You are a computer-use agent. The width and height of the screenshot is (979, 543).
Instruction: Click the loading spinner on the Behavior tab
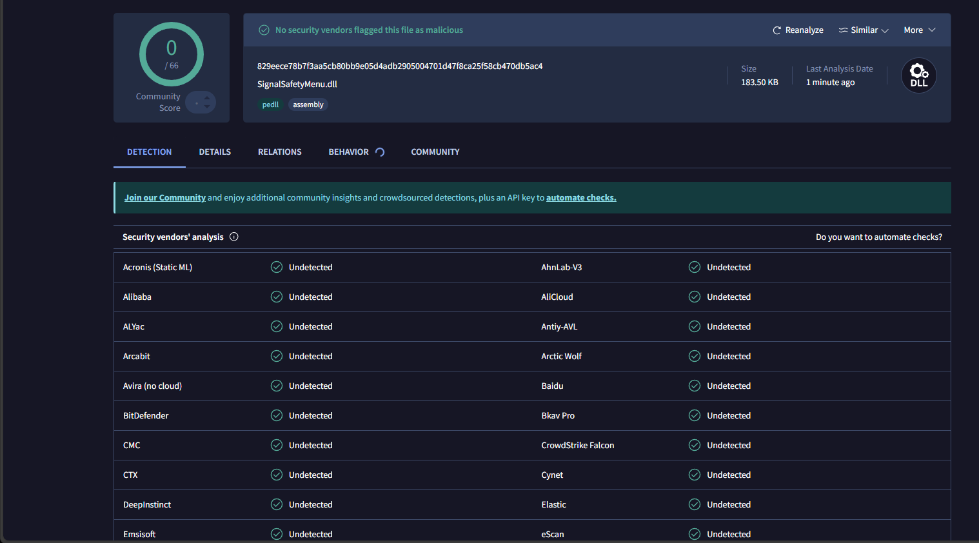click(380, 152)
